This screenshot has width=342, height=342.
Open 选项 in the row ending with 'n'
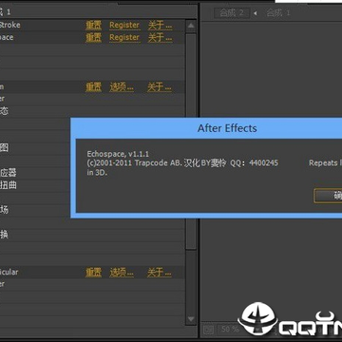[122, 86]
